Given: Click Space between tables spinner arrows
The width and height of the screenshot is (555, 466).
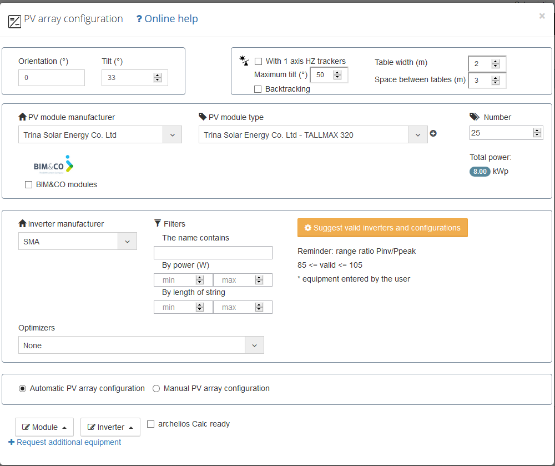Looking at the screenshot, I should coord(496,81).
